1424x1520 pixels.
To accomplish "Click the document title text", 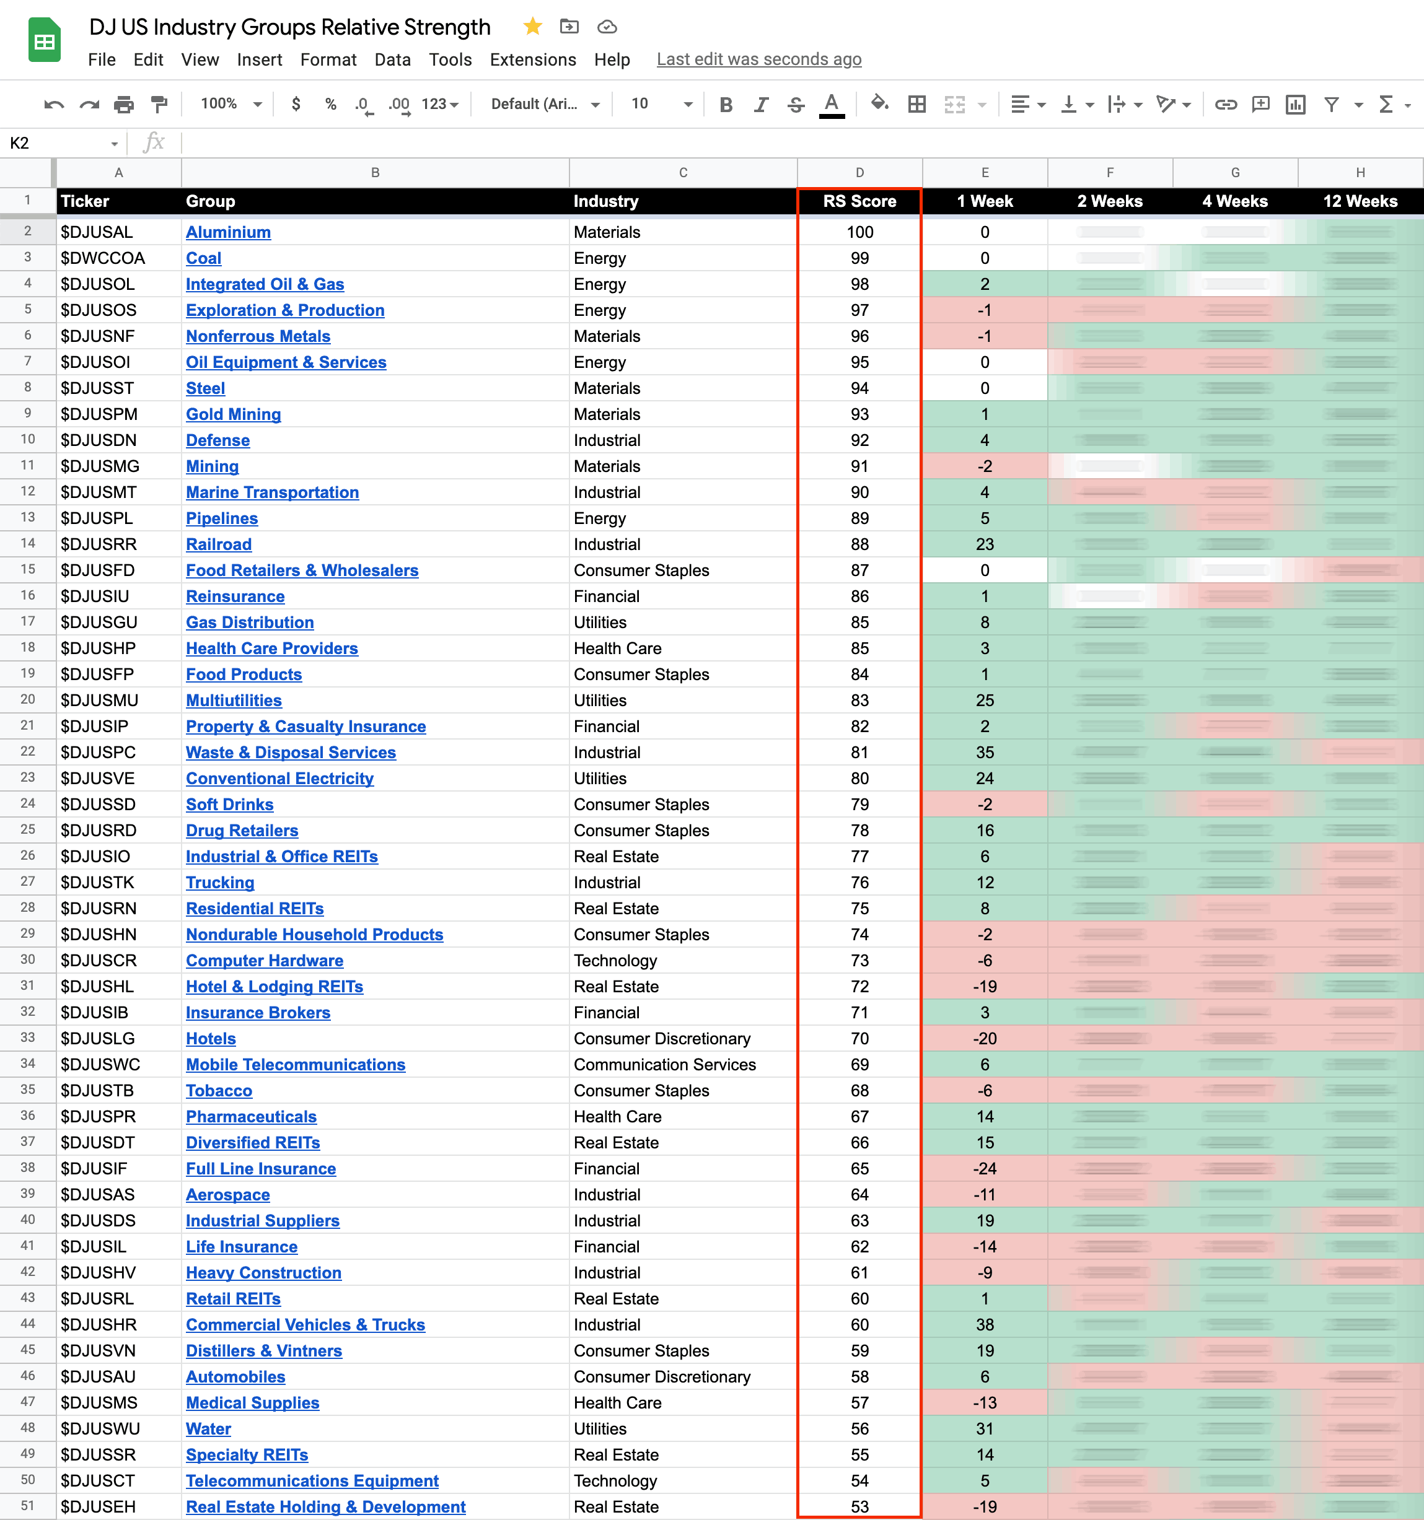I will [x=290, y=27].
